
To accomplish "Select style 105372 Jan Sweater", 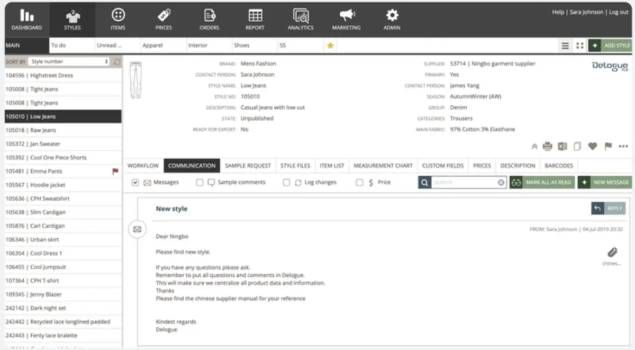I will tap(63, 144).
